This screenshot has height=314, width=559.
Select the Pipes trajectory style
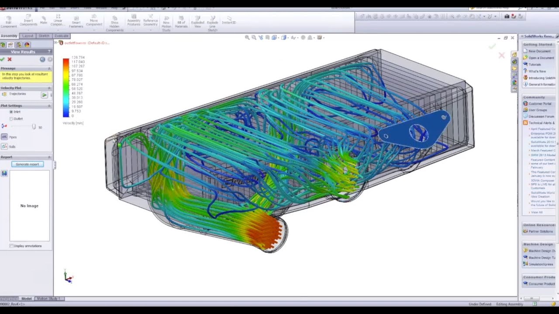coord(4,137)
